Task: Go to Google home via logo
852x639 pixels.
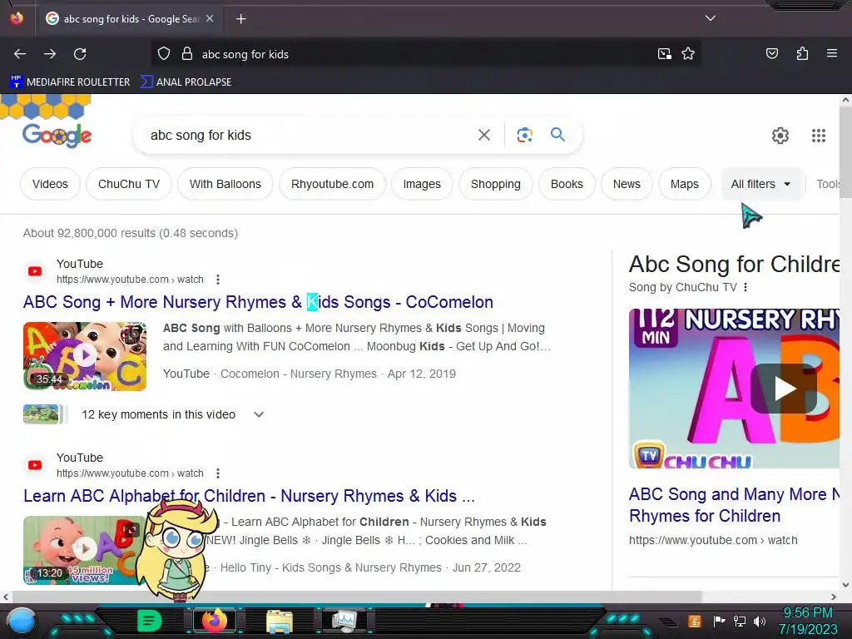Action: (x=57, y=136)
